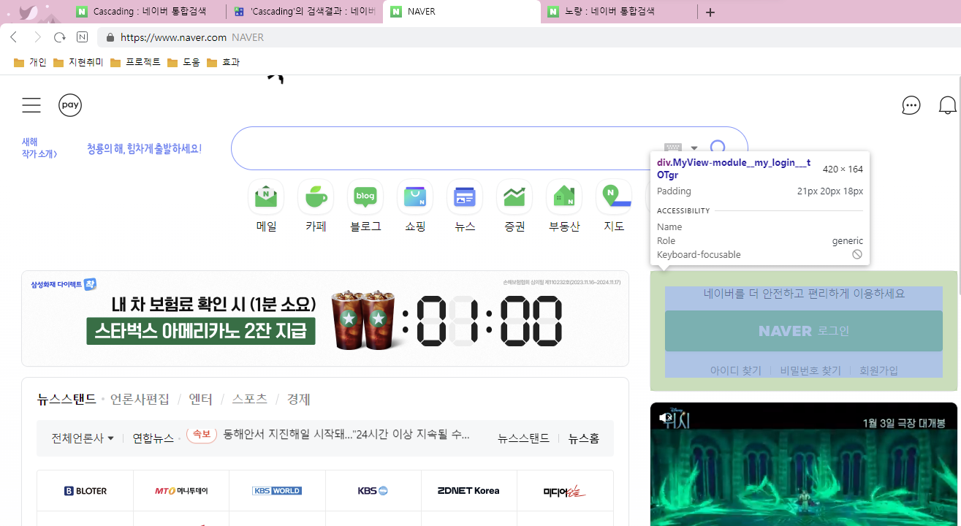Open the 프로젝트 bookmark folder
The height and width of the screenshot is (526, 961).
(135, 62)
